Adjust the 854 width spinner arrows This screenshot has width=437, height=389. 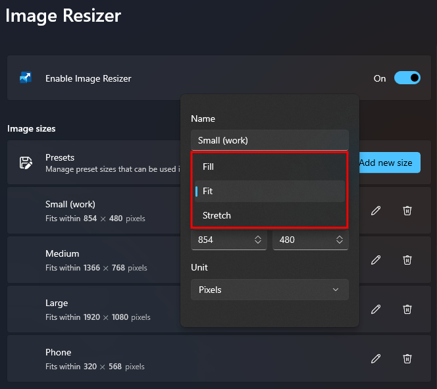pos(258,240)
